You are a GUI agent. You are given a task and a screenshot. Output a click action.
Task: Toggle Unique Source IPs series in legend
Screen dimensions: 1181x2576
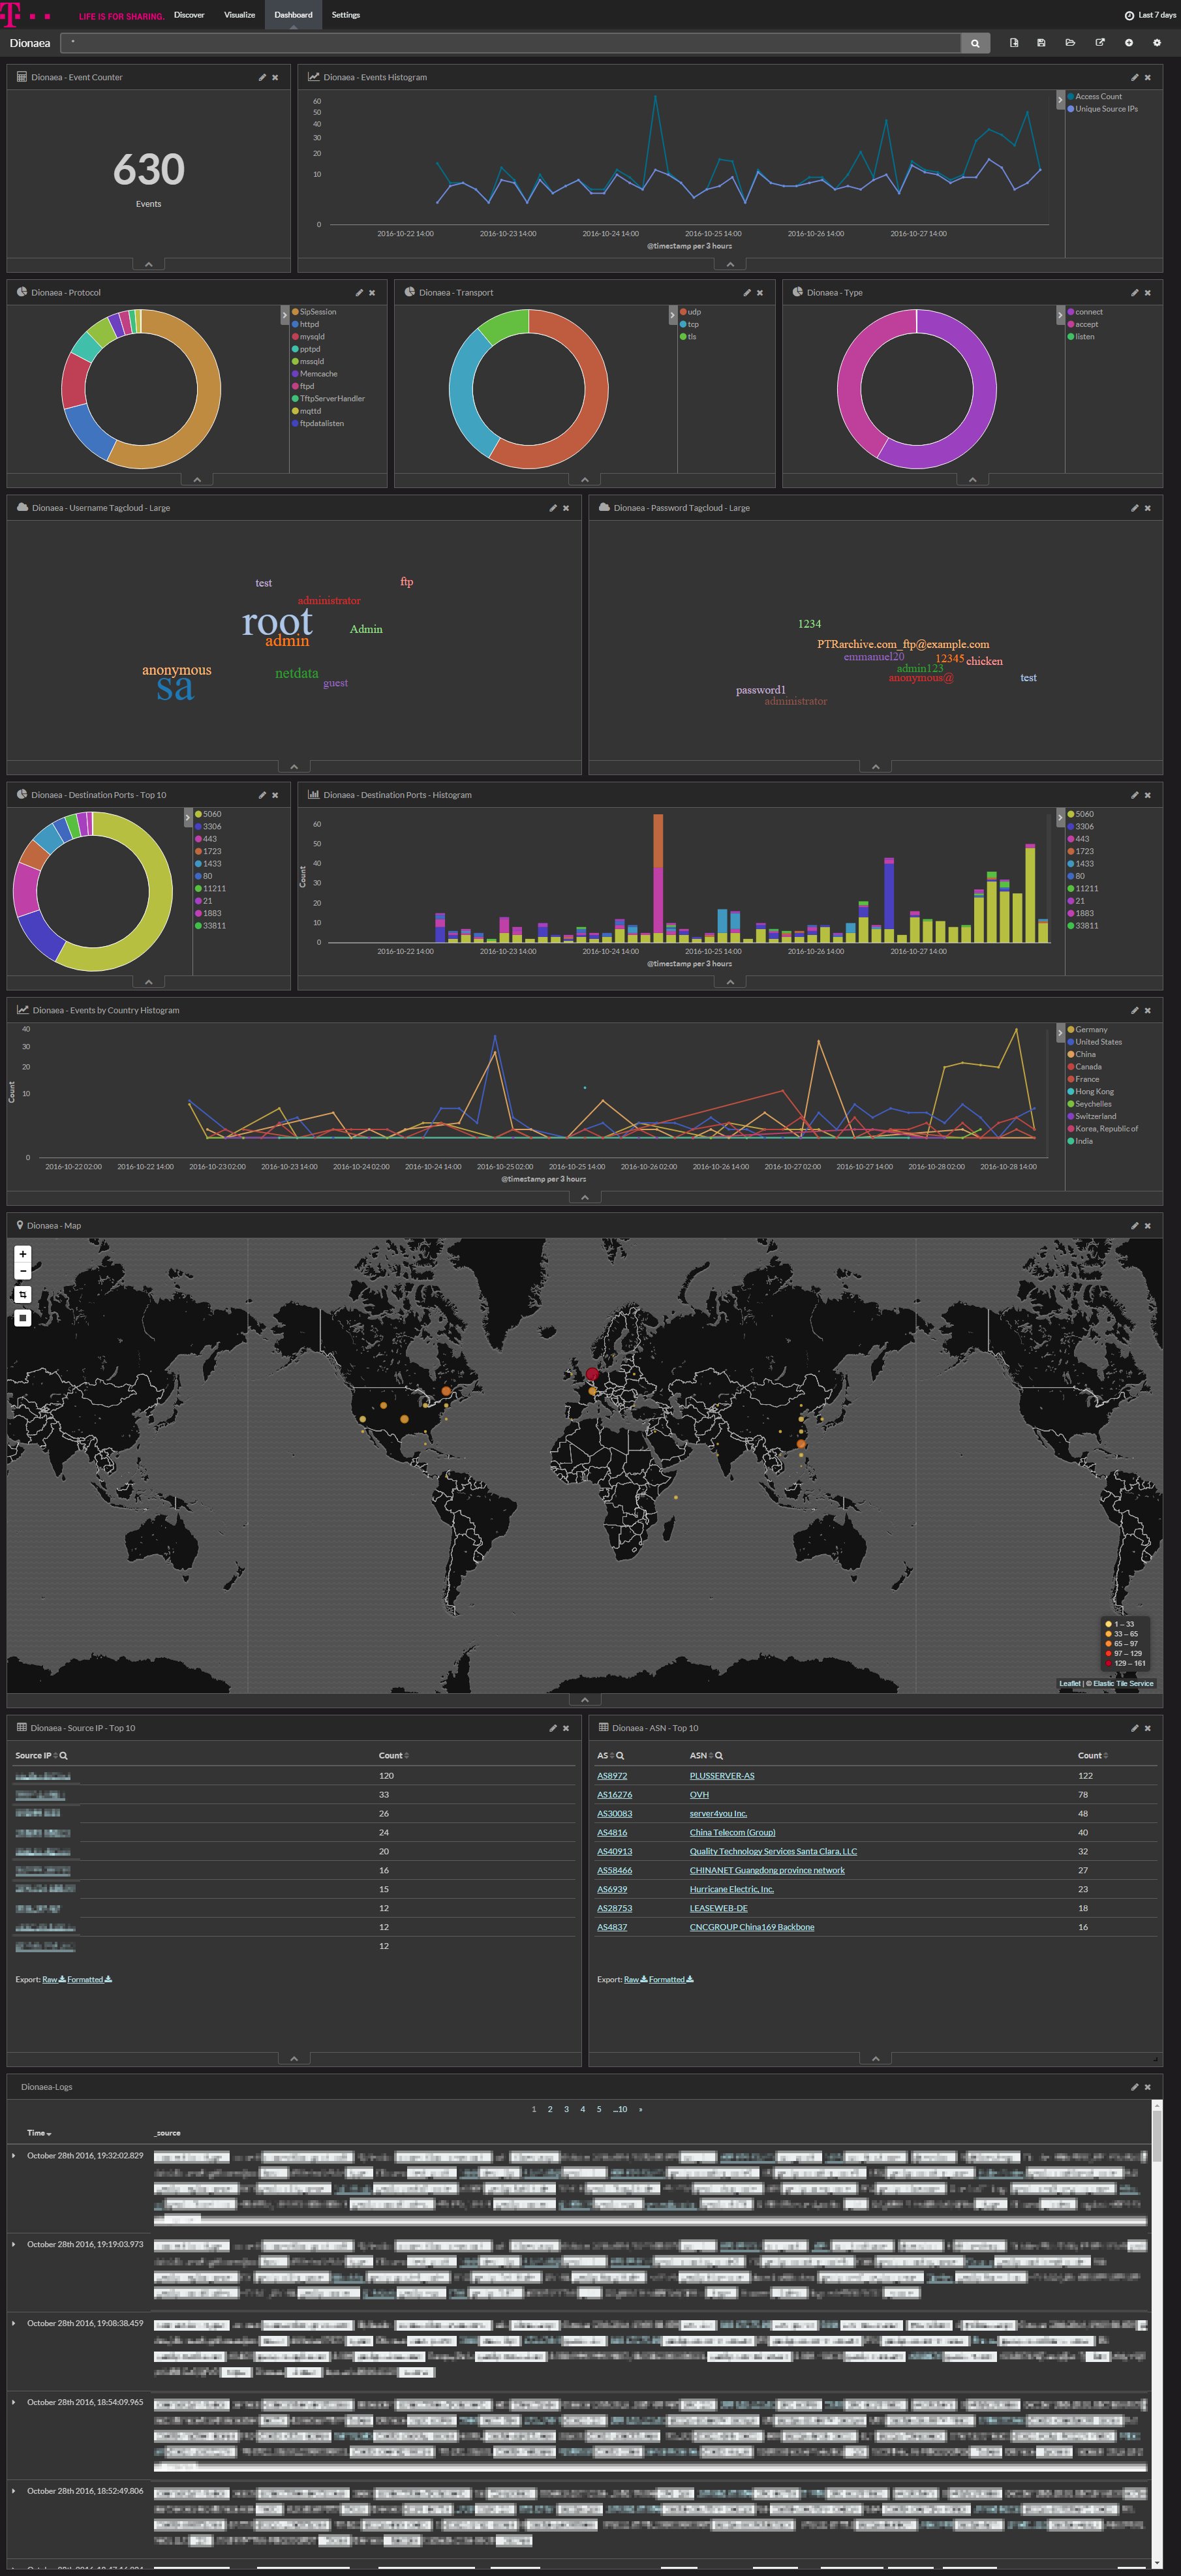pos(1105,109)
